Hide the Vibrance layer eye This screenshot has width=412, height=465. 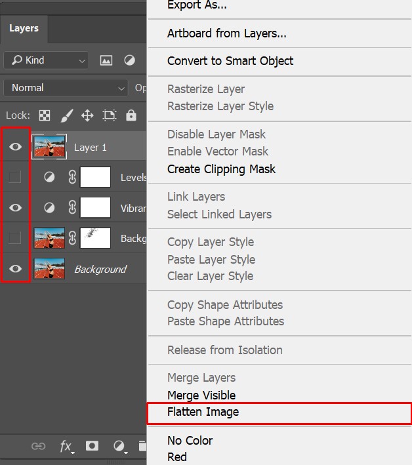(x=15, y=207)
